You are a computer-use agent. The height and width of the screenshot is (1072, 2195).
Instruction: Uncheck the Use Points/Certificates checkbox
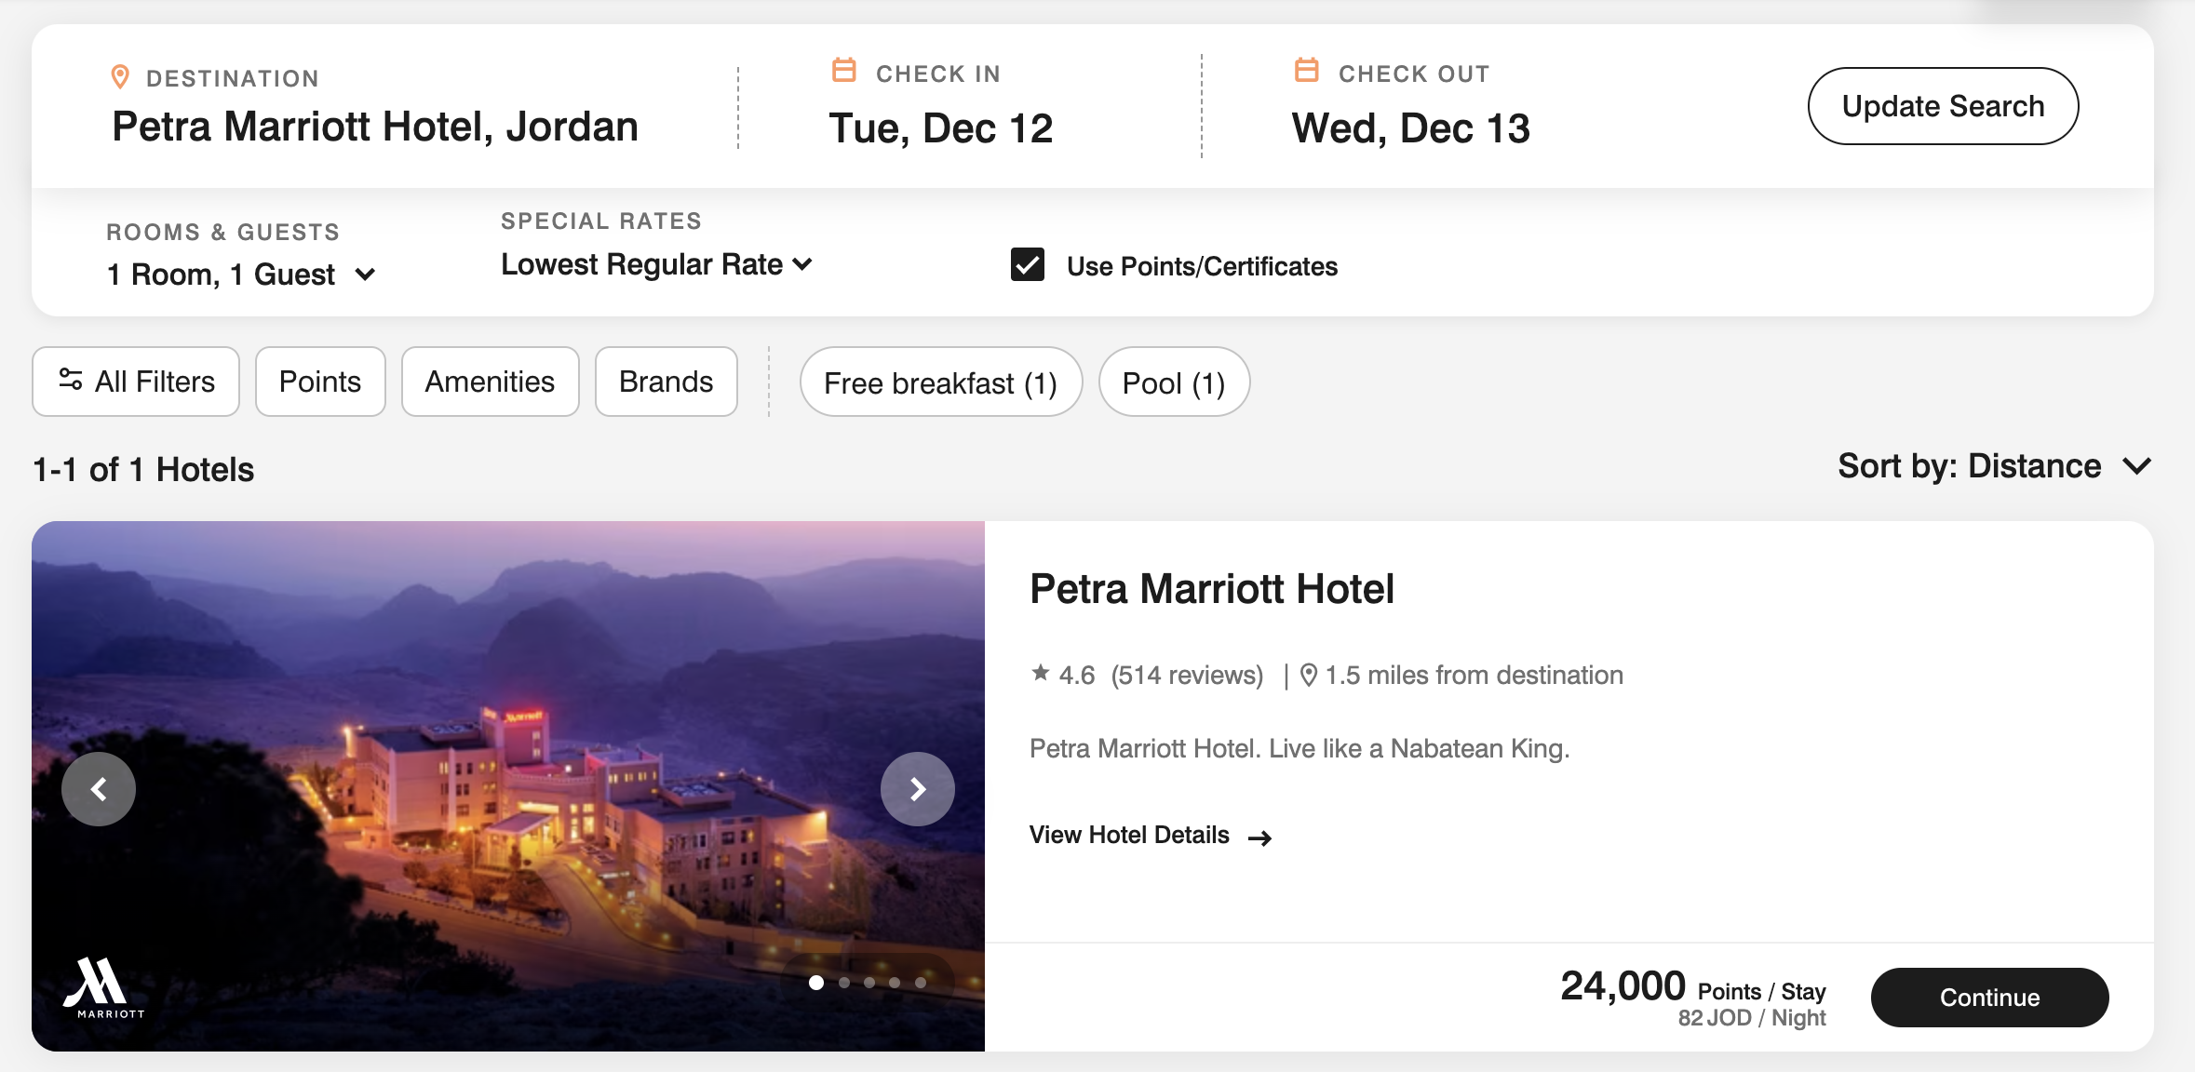(x=1028, y=265)
